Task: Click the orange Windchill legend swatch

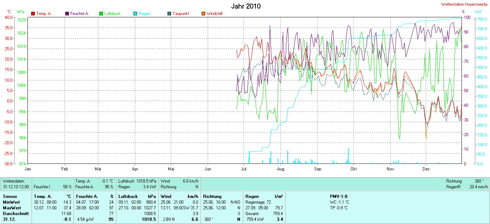Action: click(x=203, y=14)
